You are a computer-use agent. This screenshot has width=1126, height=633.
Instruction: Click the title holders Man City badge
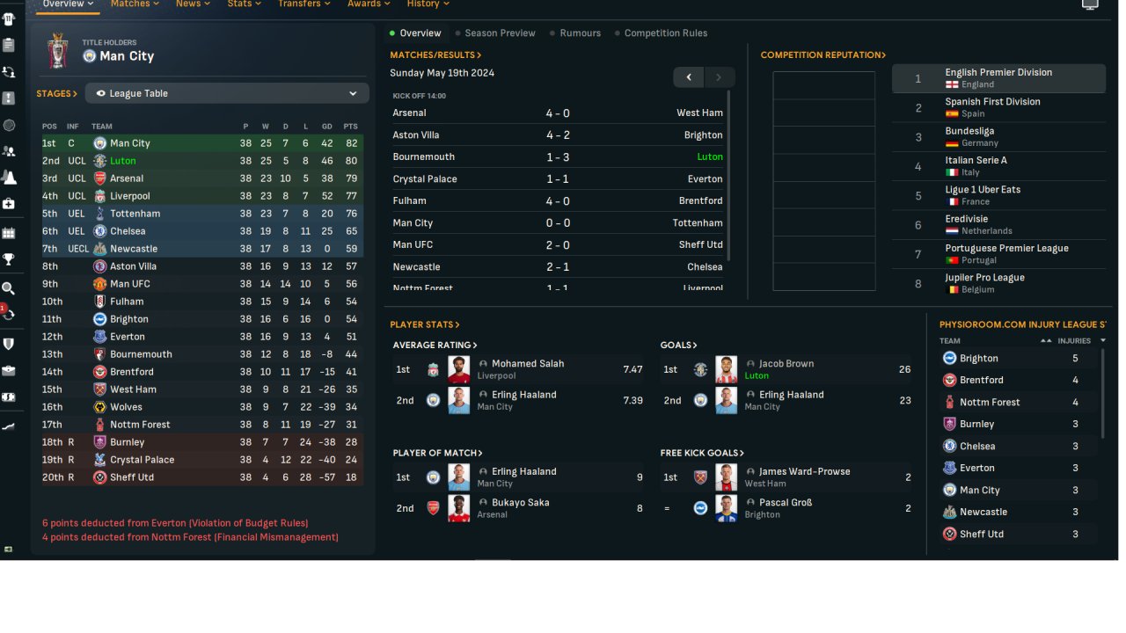click(x=89, y=56)
